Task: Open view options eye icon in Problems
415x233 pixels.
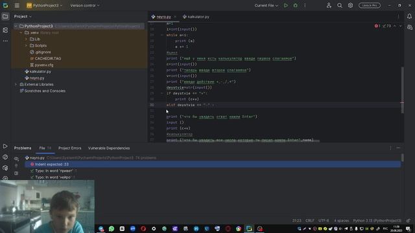Action: point(16,159)
